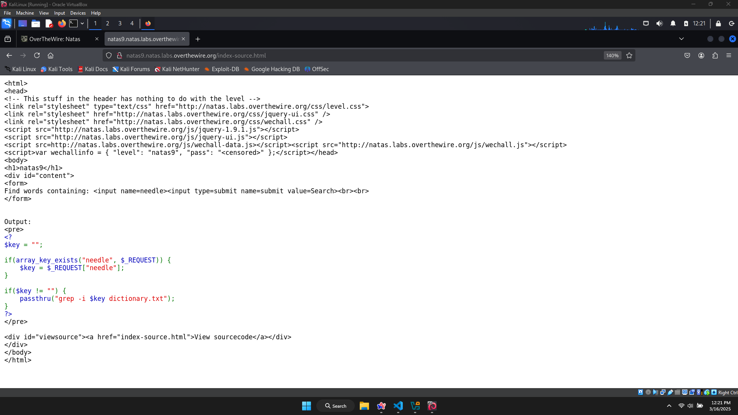Switch to workspace 3
Viewport: 738px width, 415px height.
click(x=120, y=23)
